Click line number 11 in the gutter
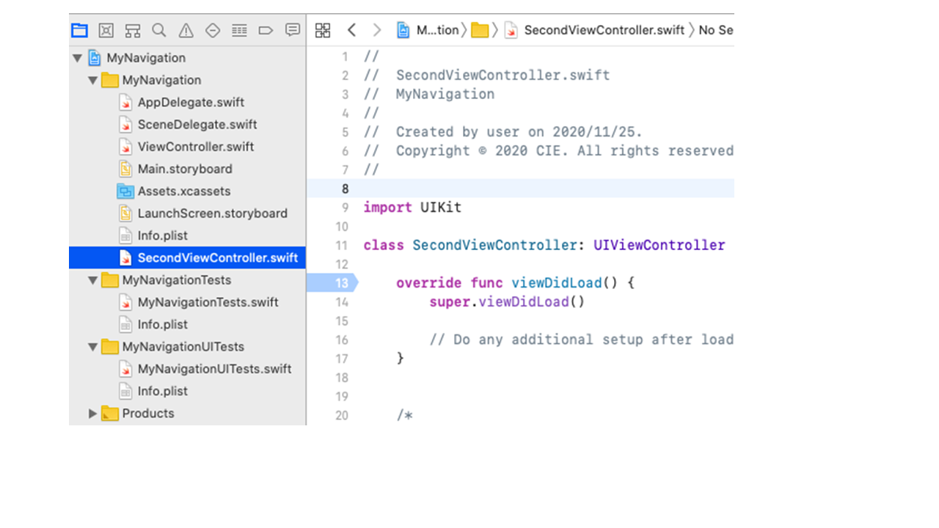Image resolution: width=939 pixels, height=528 pixels. click(x=342, y=246)
